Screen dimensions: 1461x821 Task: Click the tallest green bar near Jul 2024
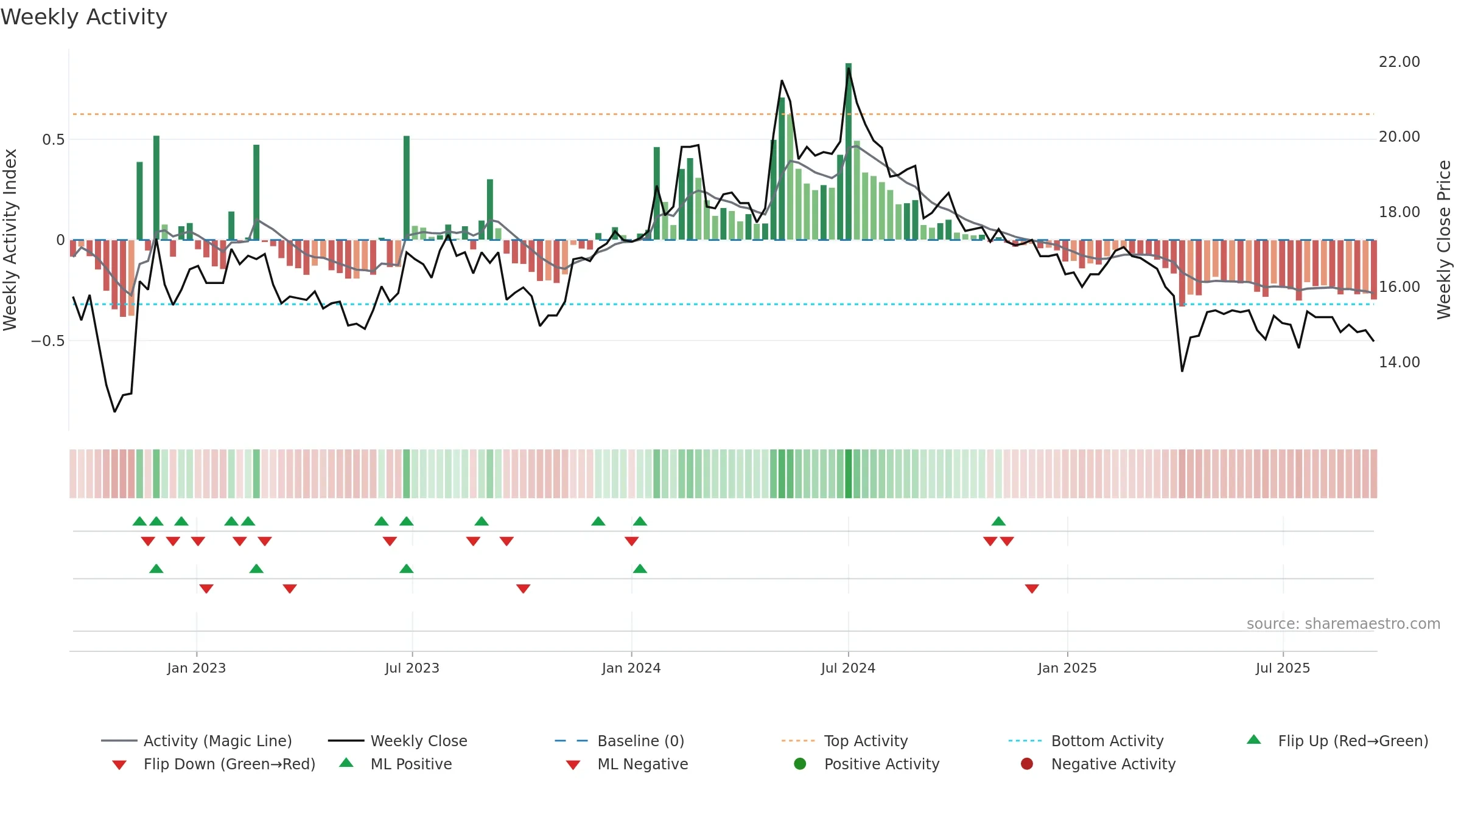[849, 151]
